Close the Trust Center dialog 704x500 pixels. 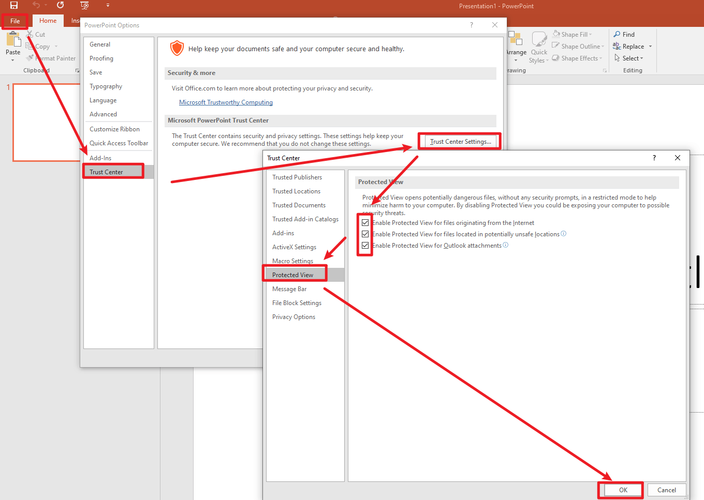point(678,158)
